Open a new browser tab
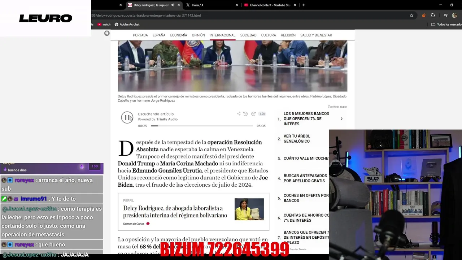The image size is (462, 260). [304, 5]
